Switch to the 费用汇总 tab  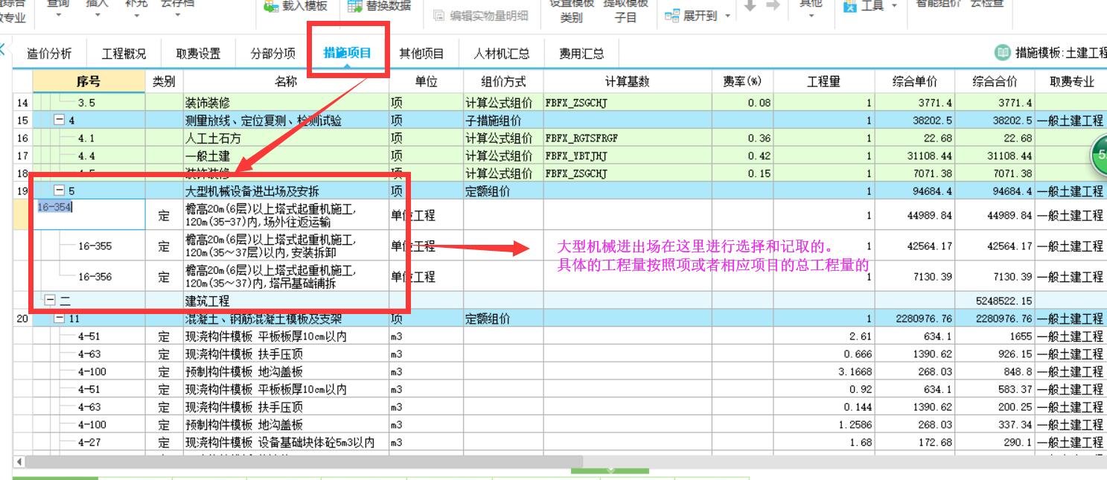(582, 54)
